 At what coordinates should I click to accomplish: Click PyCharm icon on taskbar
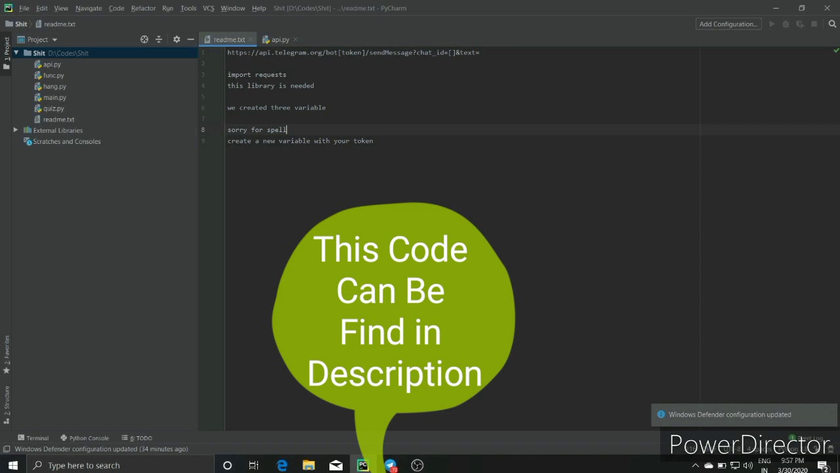pos(363,465)
